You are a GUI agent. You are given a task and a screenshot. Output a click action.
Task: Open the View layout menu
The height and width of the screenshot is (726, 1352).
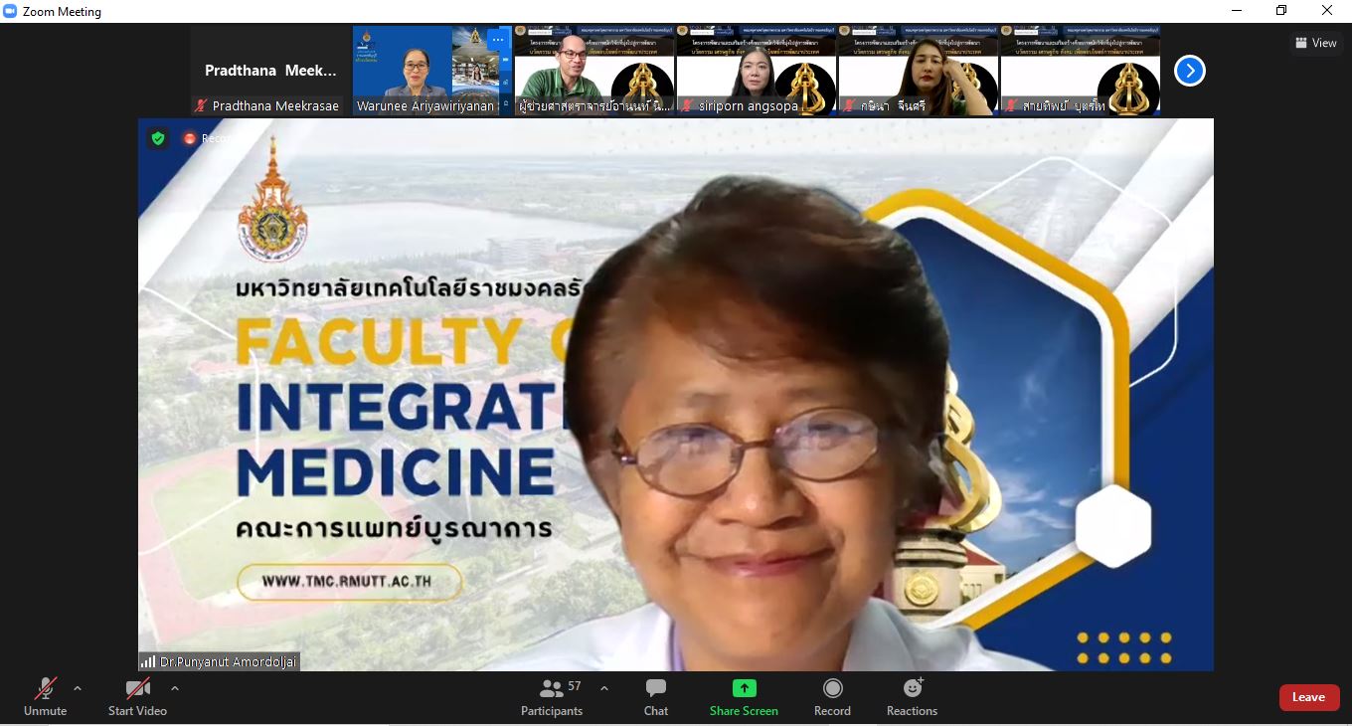[x=1315, y=43]
